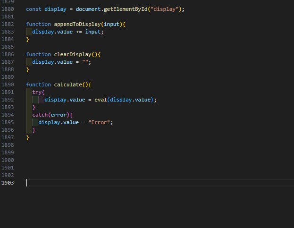Image resolution: width=294 pixels, height=228 pixels.
Task: Click the pink closing brace on line 1896
Action: coord(34,130)
